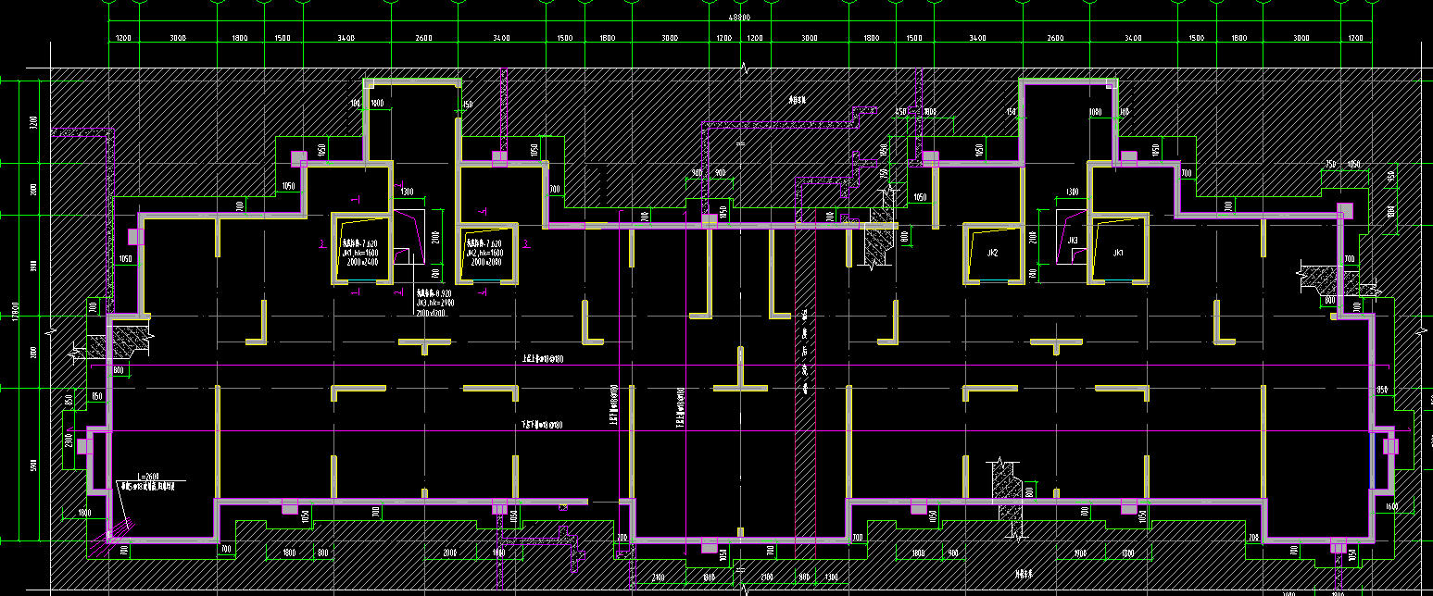The height and width of the screenshot is (596, 1433).
Task: Select the 48800 overall dimension text
Action: click(x=738, y=18)
